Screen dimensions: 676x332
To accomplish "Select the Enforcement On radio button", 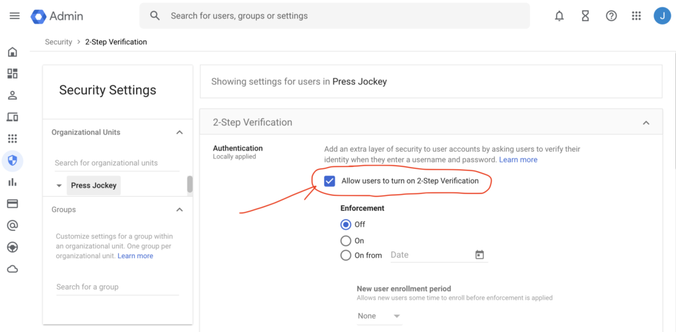I will click(346, 241).
